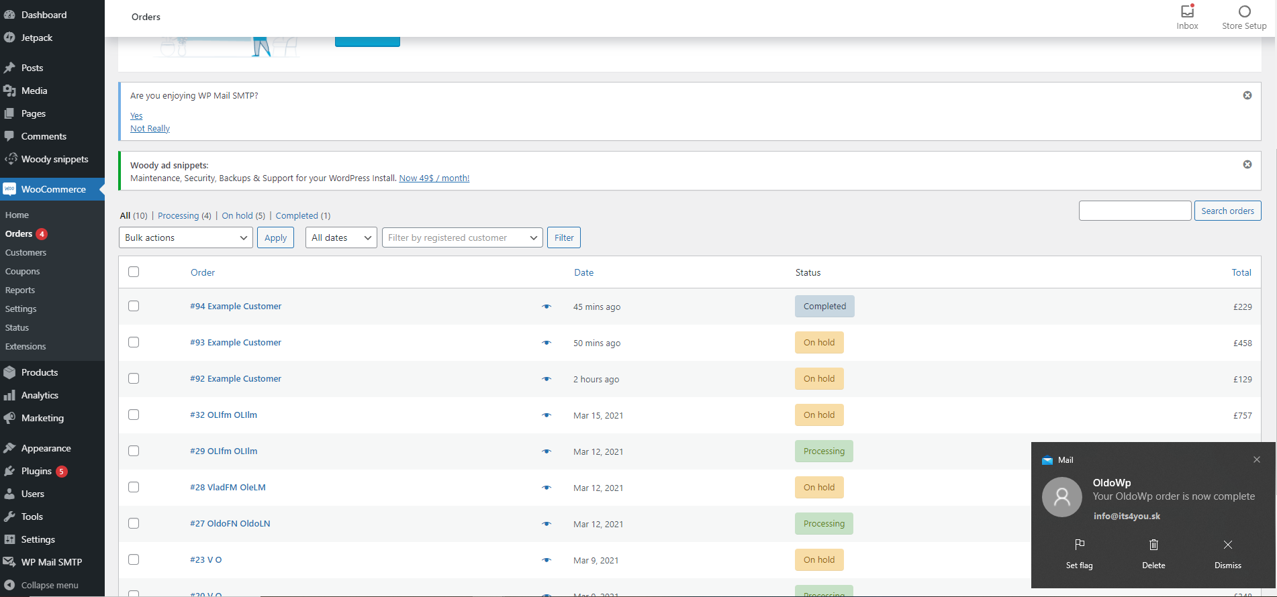The width and height of the screenshot is (1277, 597).
Task: Select the checkbox for order #29
Action: pos(134,451)
